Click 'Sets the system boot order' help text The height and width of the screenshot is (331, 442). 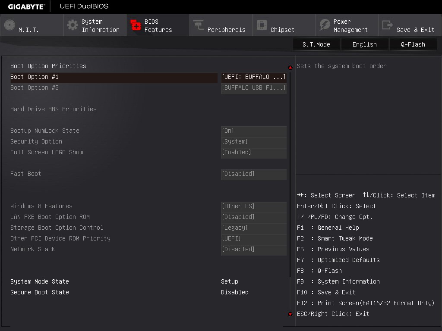(x=342, y=66)
